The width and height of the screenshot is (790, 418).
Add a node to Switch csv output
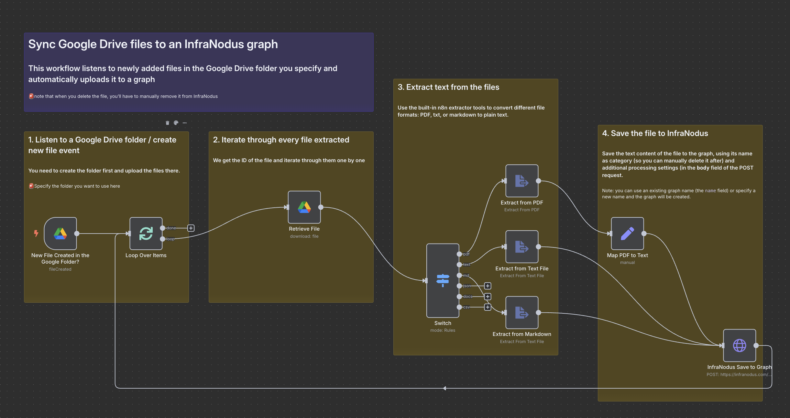point(488,307)
